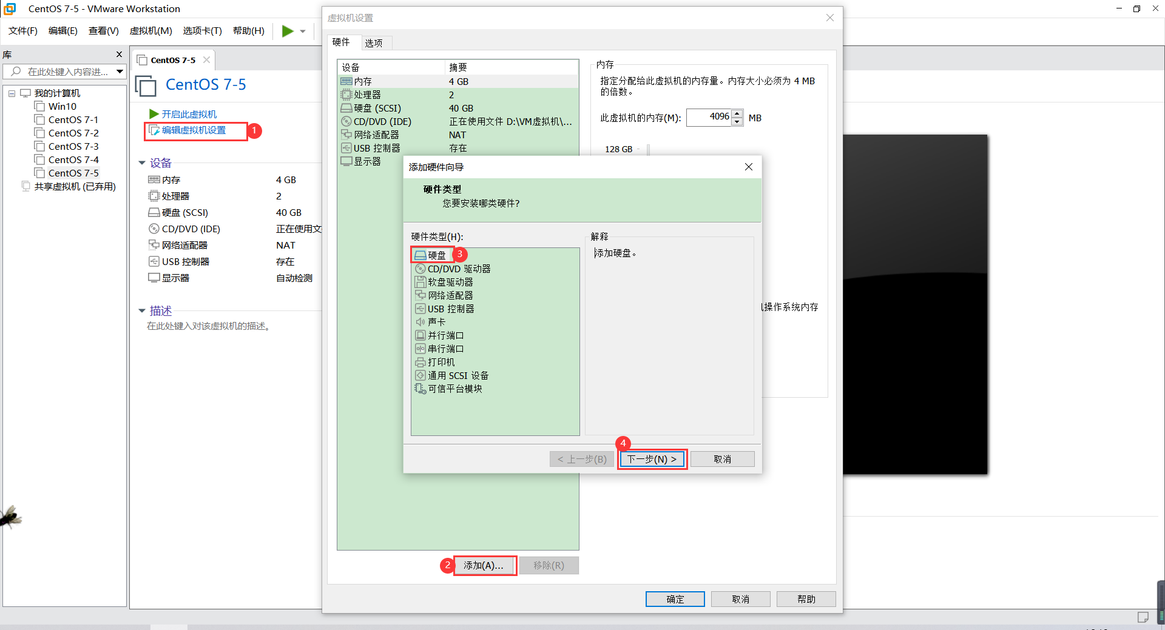1165x630 pixels.
Task: Select CentOS 7-1 in the library tree
Action: point(73,120)
